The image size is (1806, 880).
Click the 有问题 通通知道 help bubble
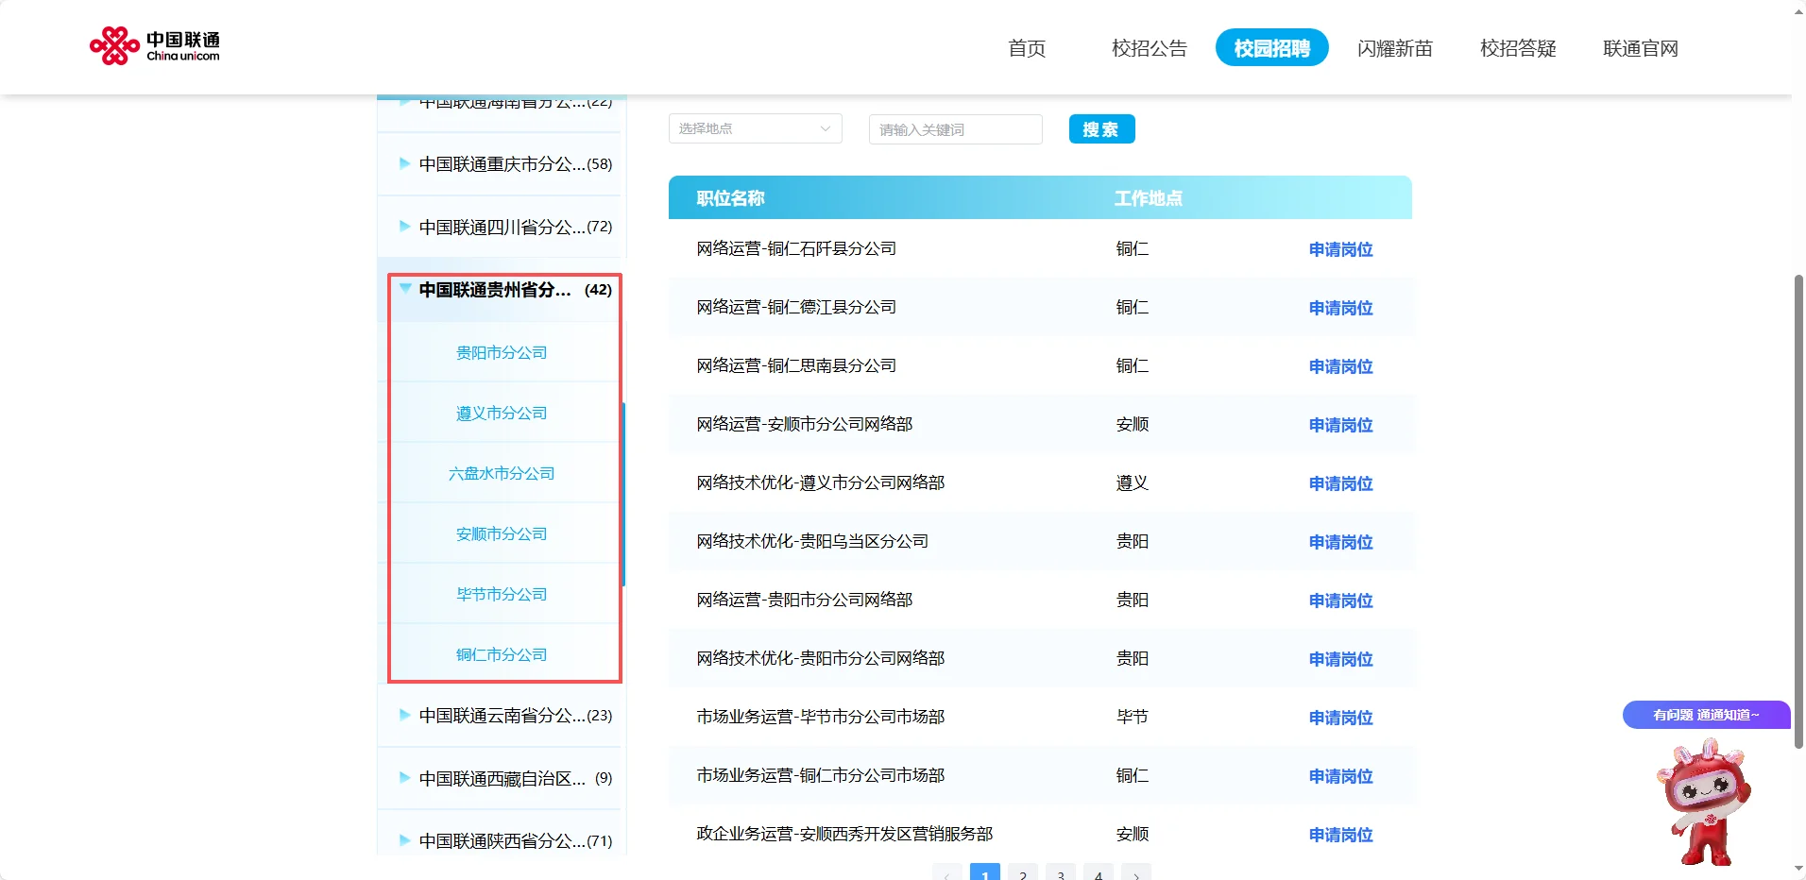pyautogui.click(x=1706, y=715)
